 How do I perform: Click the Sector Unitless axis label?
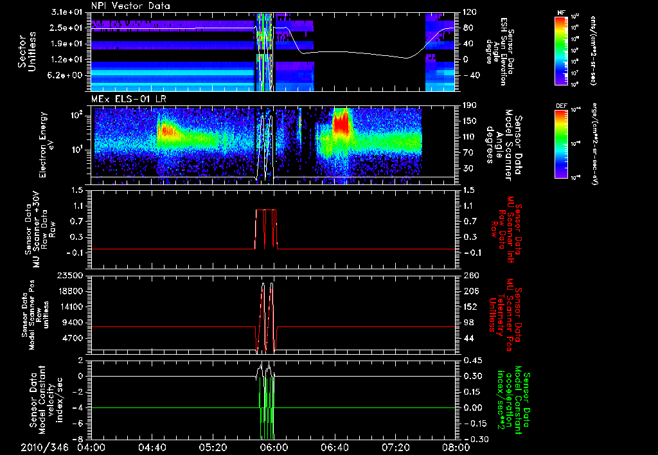27,51
